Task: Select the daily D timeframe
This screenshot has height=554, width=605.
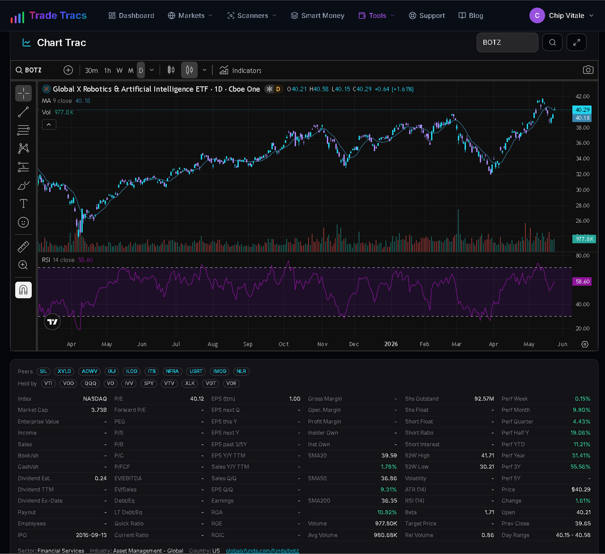Action: click(141, 71)
